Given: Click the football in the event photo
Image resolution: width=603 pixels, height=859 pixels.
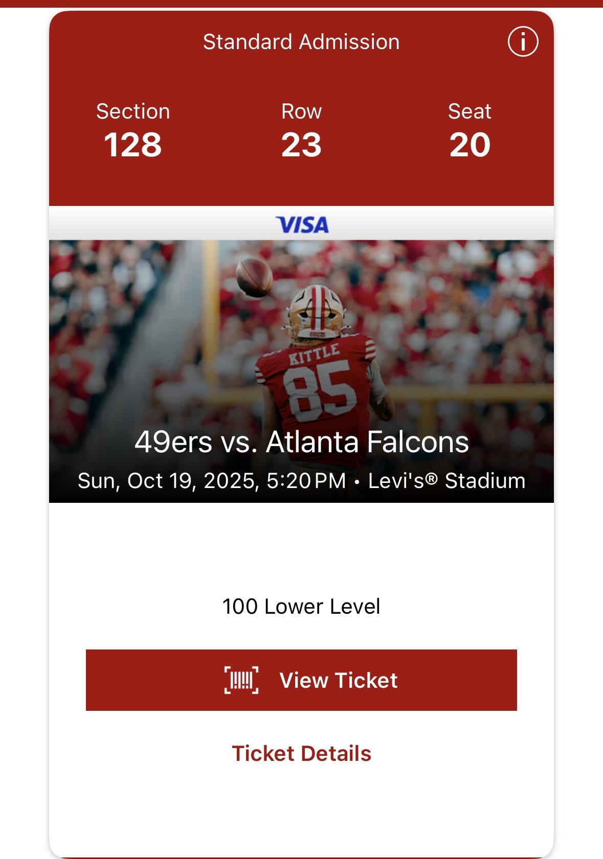Looking at the screenshot, I should [254, 276].
